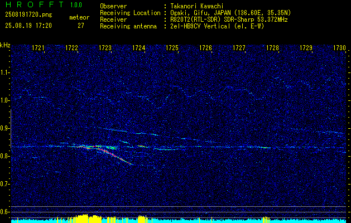
Task: Select observer name Takanori Kawachi
Action: pyautogui.click(x=197, y=6)
